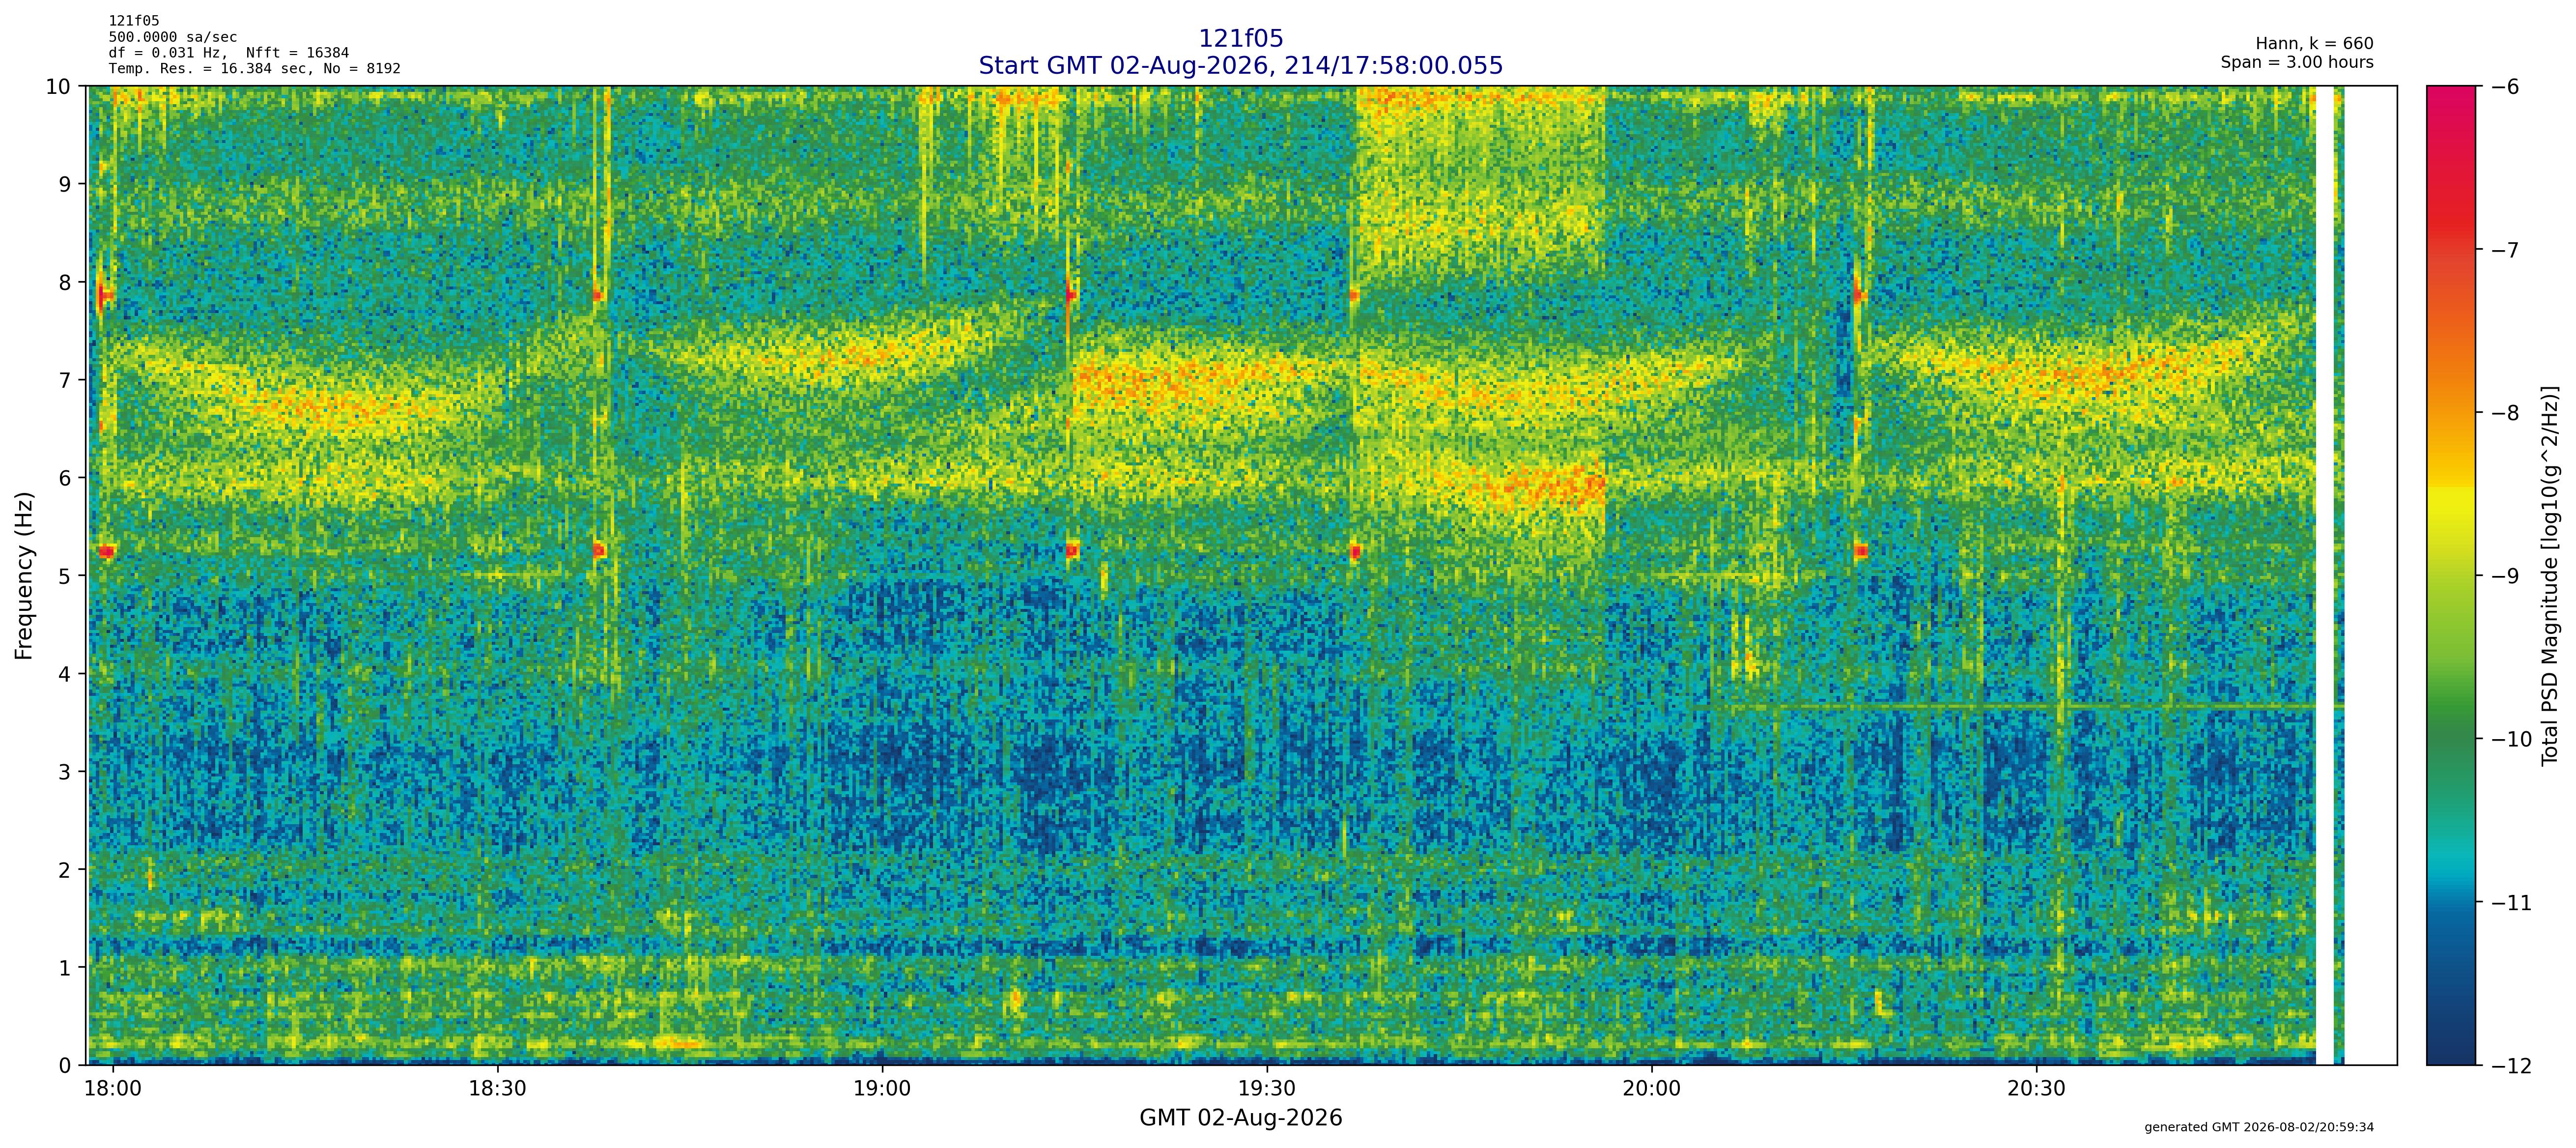2576x1148 pixels.
Task: Click the frequency axis tick label "6"
Action: pyautogui.click(x=65, y=478)
